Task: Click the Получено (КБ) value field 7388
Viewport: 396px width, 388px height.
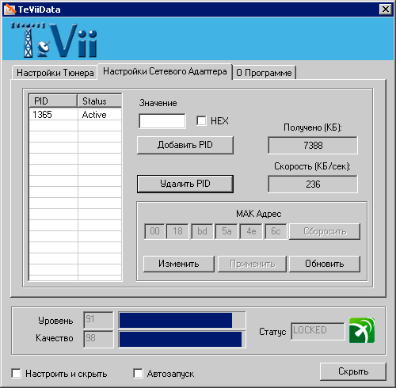Action: tap(313, 145)
